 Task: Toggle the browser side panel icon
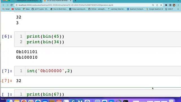pyautogui.click(x=170, y=5)
